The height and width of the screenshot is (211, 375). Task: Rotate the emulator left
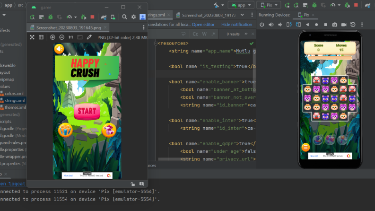click(x=289, y=25)
